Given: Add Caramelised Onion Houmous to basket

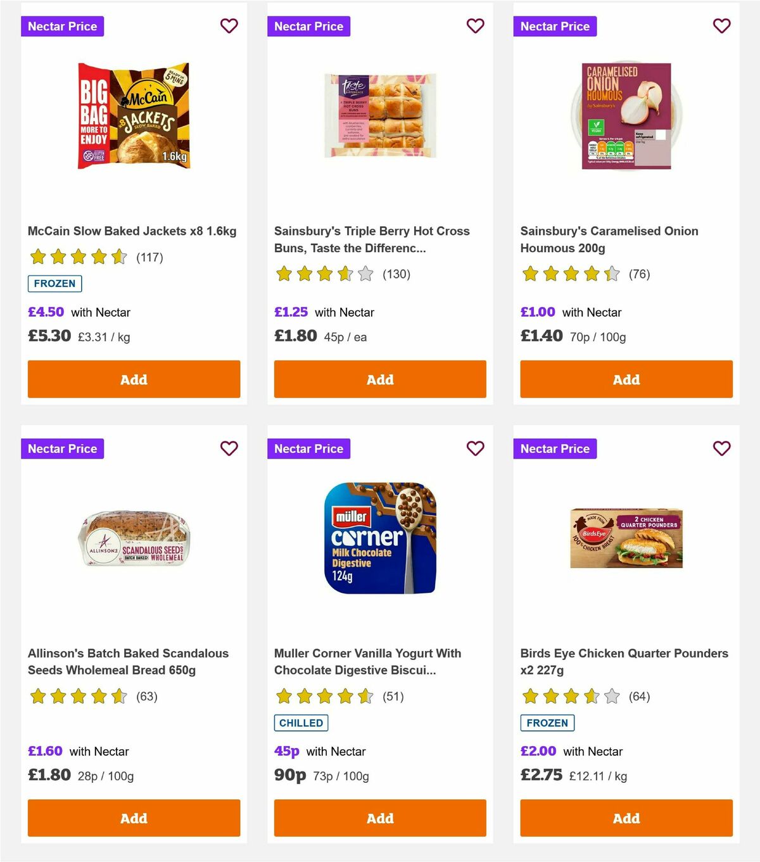Looking at the screenshot, I should [626, 379].
